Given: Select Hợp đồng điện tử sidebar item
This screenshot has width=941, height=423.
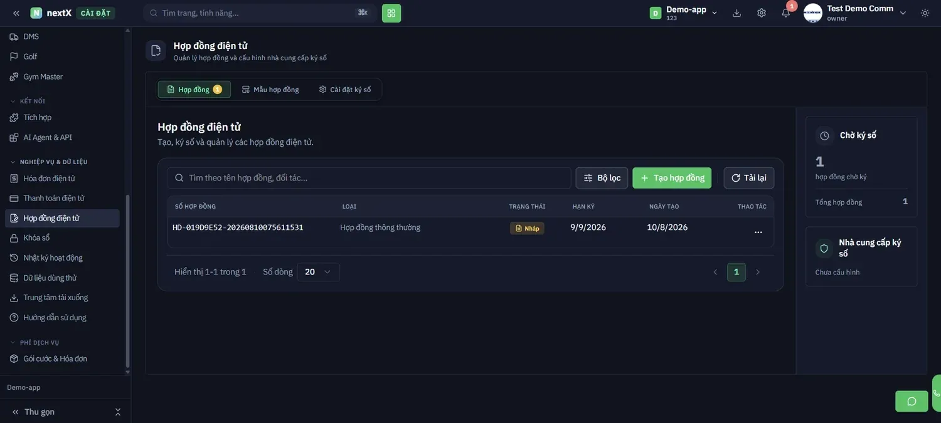Looking at the screenshot, I should pyautogui.click(x=63, y=218).
